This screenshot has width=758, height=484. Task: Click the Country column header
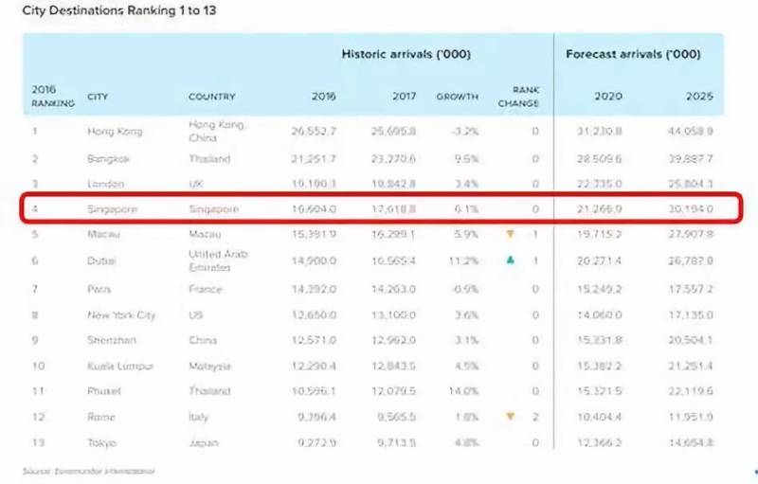(x=212, y=97)
